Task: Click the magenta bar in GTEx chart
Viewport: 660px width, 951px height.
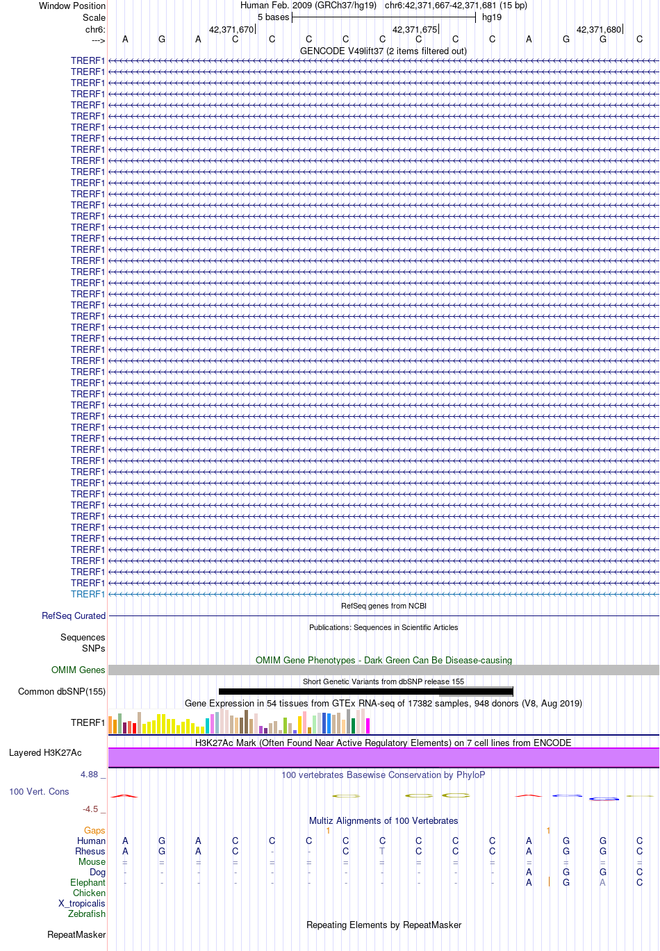Action: (x=368, y=726)
